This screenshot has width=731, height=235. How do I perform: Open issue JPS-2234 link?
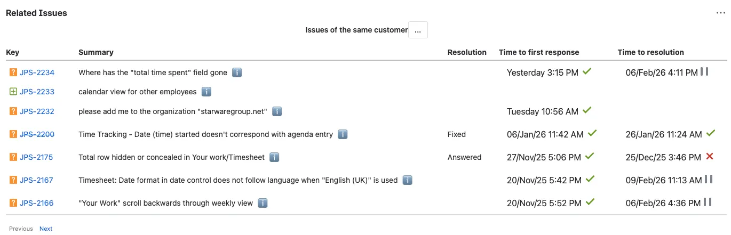click(x=37, y=72)
